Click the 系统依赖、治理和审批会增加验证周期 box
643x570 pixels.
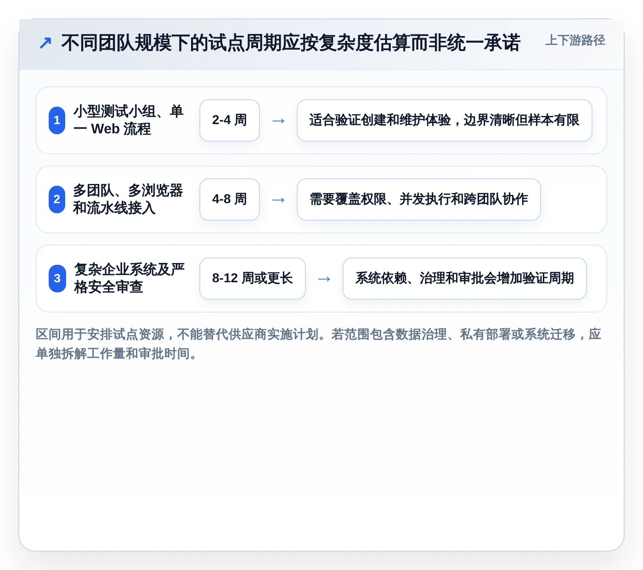[465, 279]
